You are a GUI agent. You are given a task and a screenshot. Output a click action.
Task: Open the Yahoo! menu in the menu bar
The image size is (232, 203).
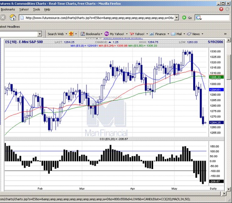[x=24, y=9]
